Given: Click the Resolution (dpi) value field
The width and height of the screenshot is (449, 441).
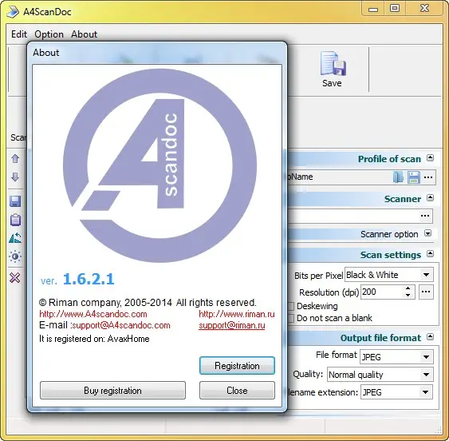Looking at the screenshot, I should coord(382,292).
